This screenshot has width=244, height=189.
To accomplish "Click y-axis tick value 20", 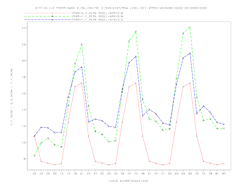I will 24,61.
